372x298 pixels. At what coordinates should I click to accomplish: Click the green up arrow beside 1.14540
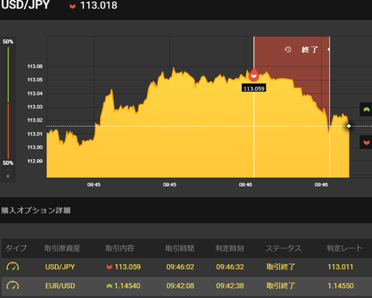(x=109, y=286)
